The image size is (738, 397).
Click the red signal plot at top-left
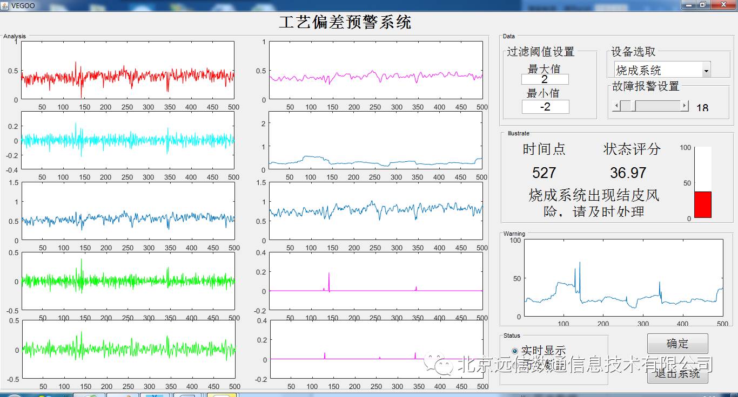click(x=128, y=71)
